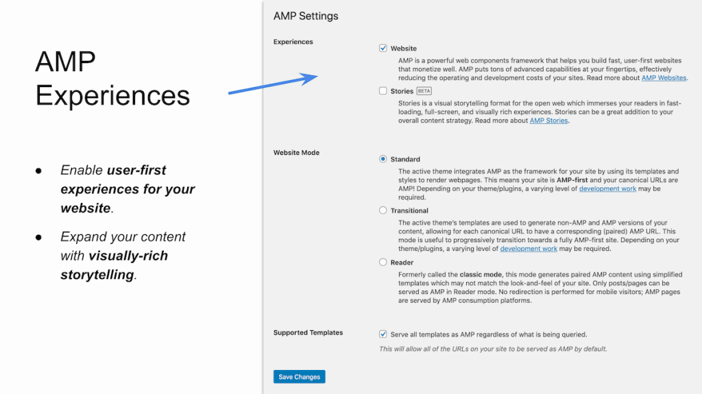Click the Stories option label
Screen dimensions: 702x394
point(402,91)
